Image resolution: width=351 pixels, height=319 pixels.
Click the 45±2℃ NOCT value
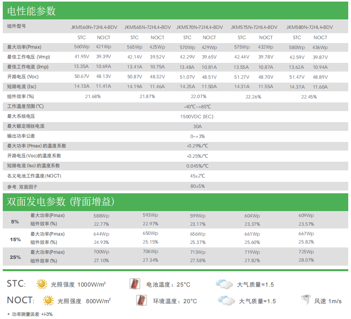[198, 176]
